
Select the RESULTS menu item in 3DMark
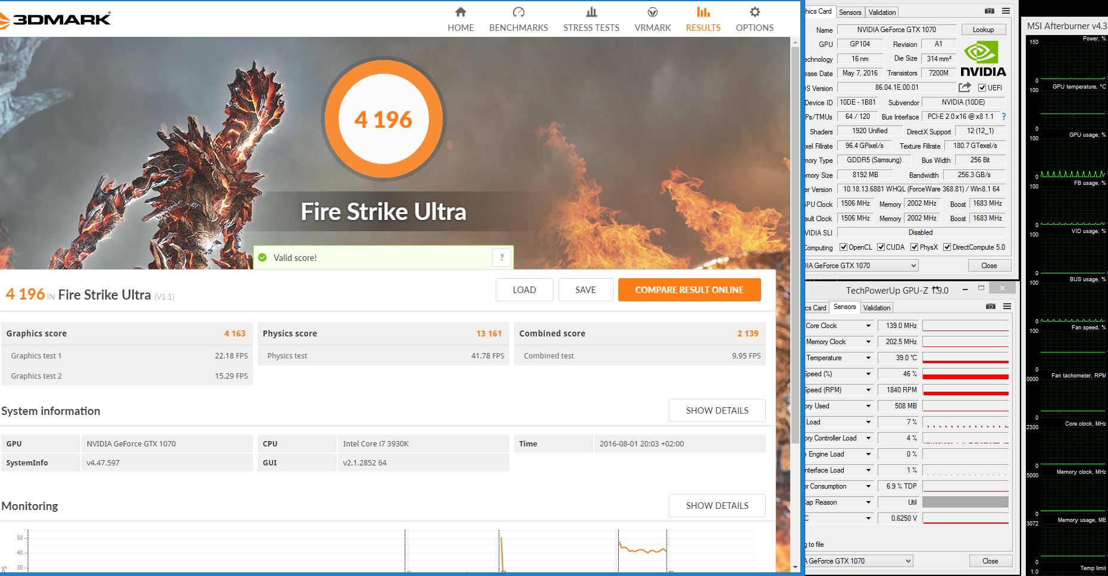[702, 18]
